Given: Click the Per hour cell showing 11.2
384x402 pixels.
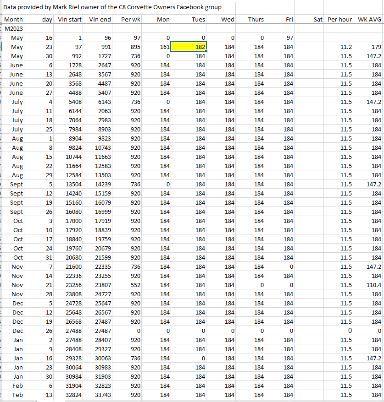Looking at the screenshot, I should click(x=339, y=47).
